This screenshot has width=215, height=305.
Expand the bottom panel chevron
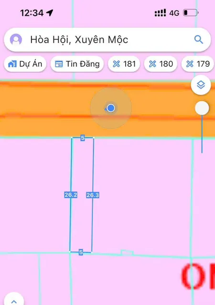(x=14, y=301)
